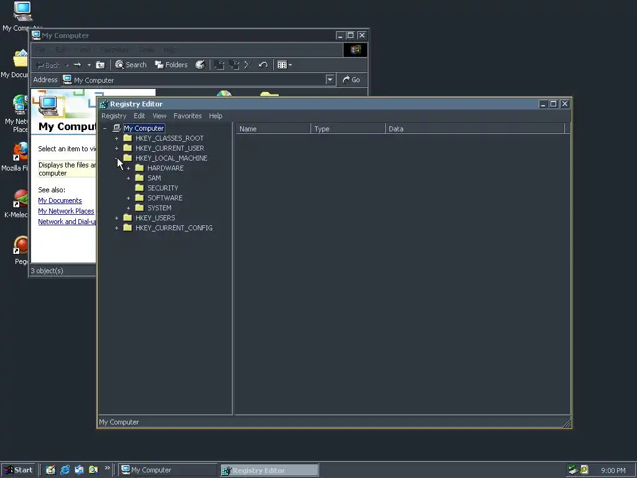The width and height of the screenshot is (637, 478).
Task: Click the Data column header
Action: pyautogui.click(x=475, y=129)
